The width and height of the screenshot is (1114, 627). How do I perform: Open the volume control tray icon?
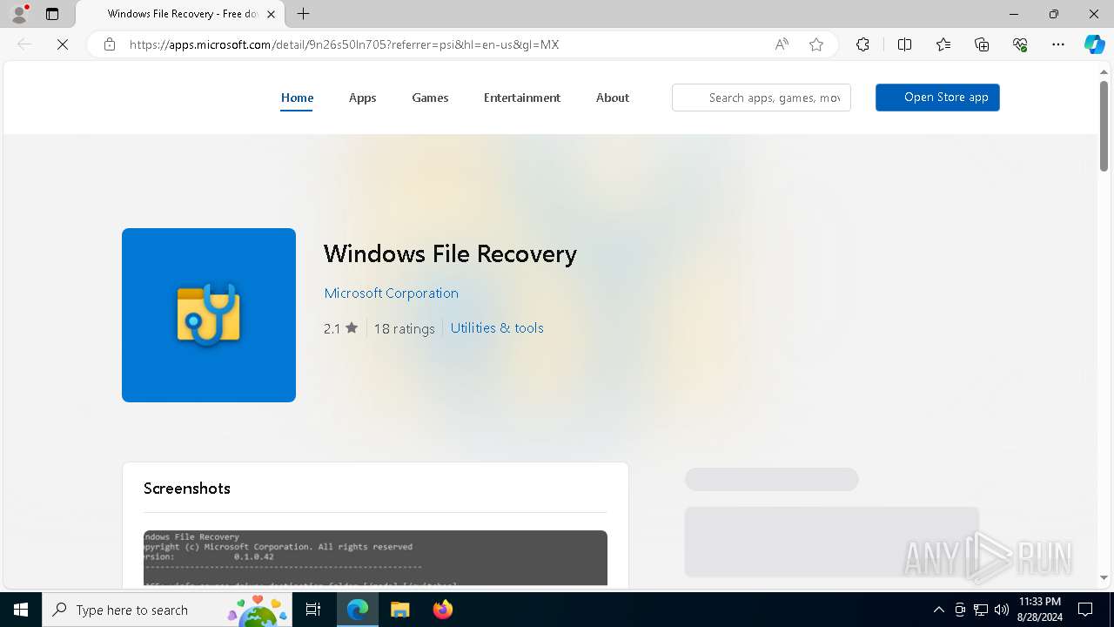(1002, 610)
